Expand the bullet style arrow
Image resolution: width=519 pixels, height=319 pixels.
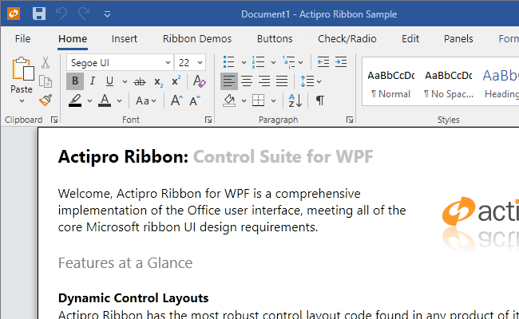244,62
